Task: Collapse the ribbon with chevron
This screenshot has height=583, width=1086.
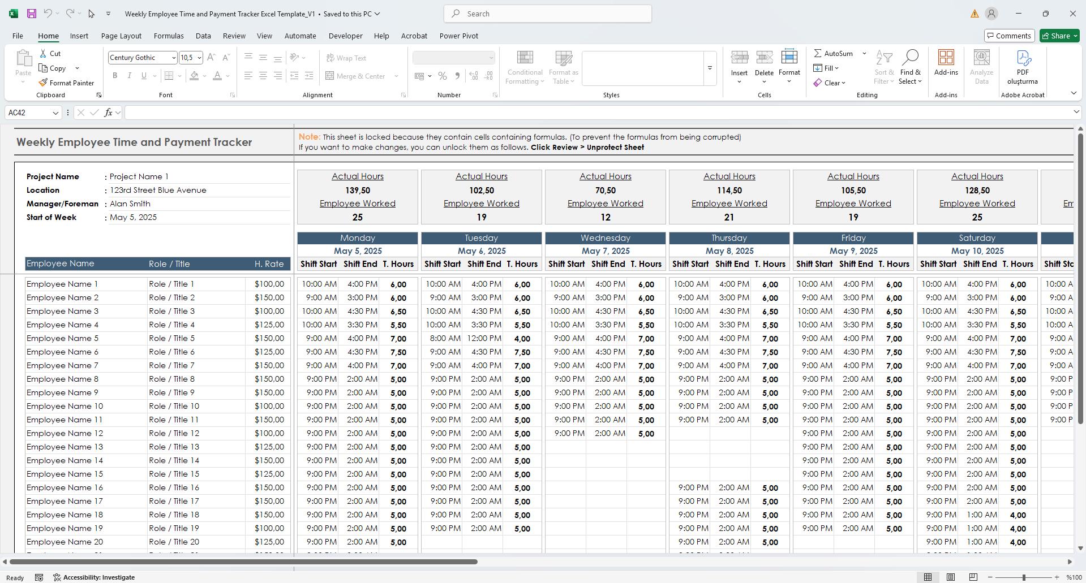Action: [1074, 93]
